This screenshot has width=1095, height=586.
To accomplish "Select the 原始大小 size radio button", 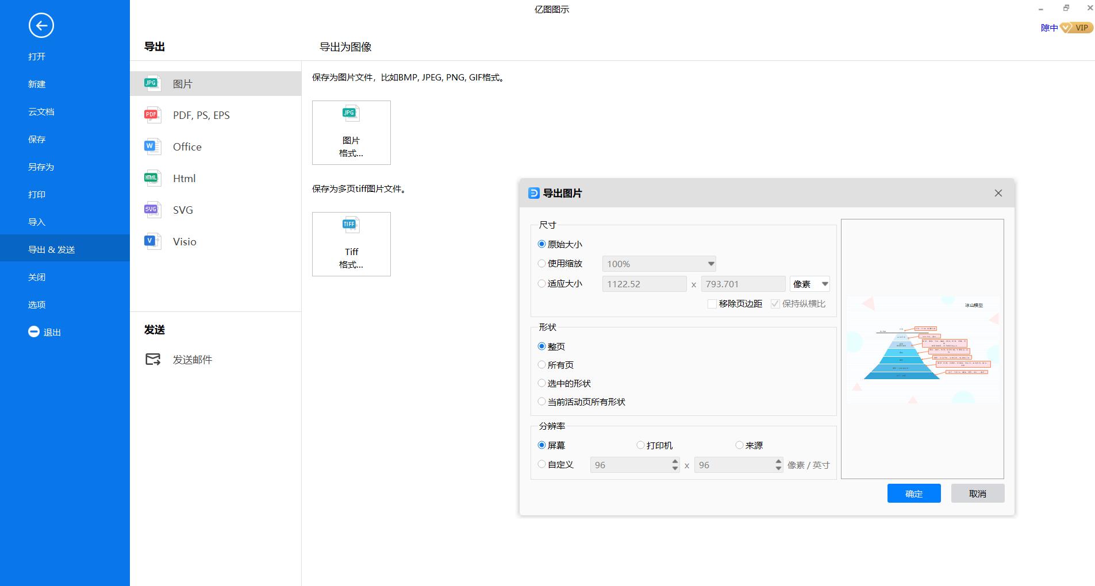I will pyautogui.click(x=541, y=244).
